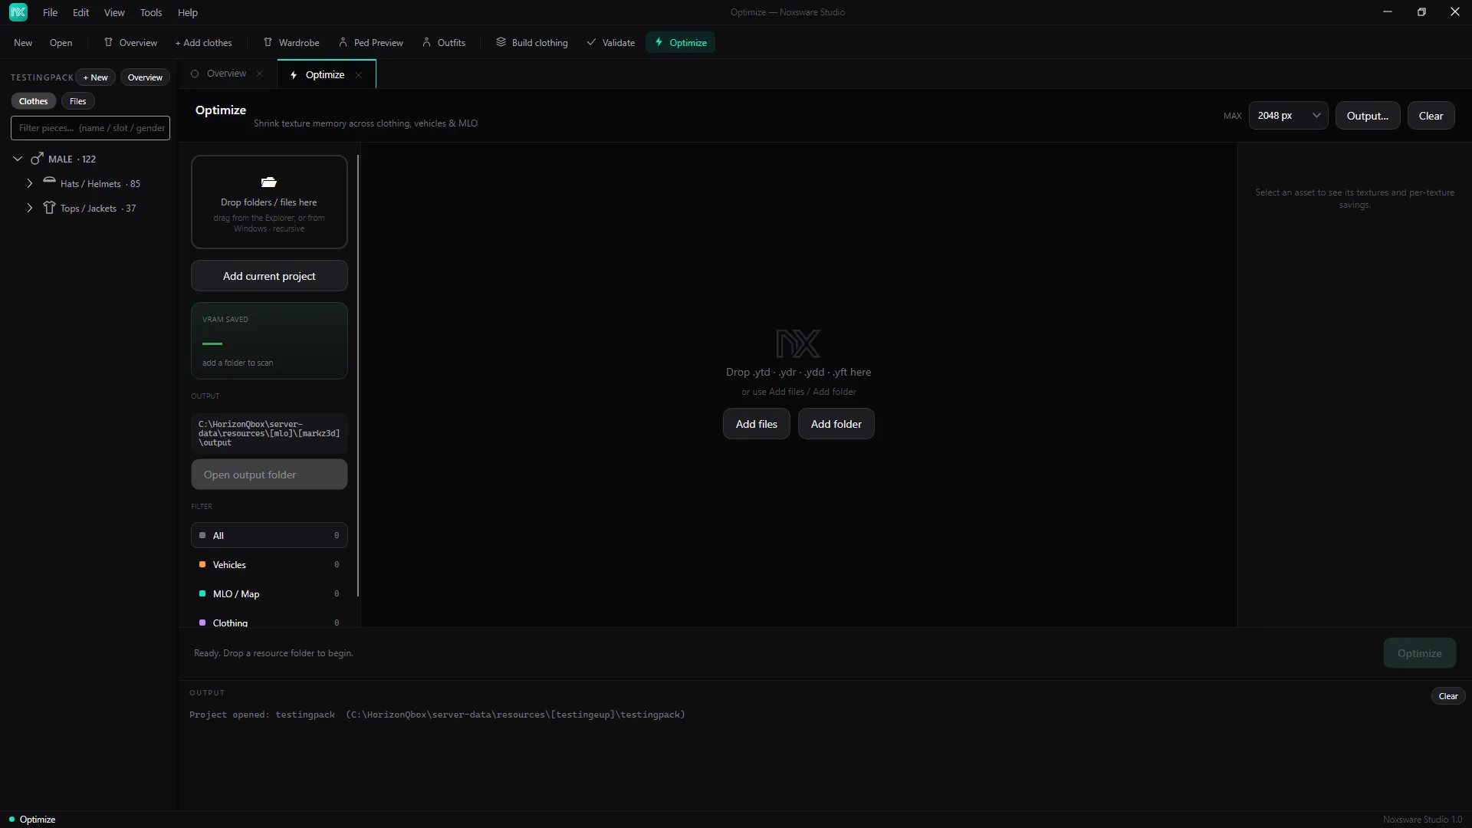The width and height of the screenshot is (1472, 828).
Task: Open Outfits from the toolbar
Action: point(444,42)
